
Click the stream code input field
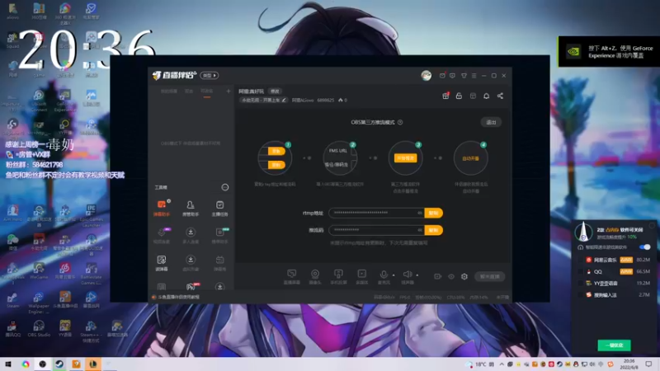[376, 230]
